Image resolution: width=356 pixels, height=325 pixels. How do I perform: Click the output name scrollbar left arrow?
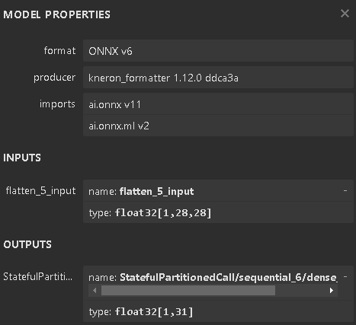tap(95, 291)
